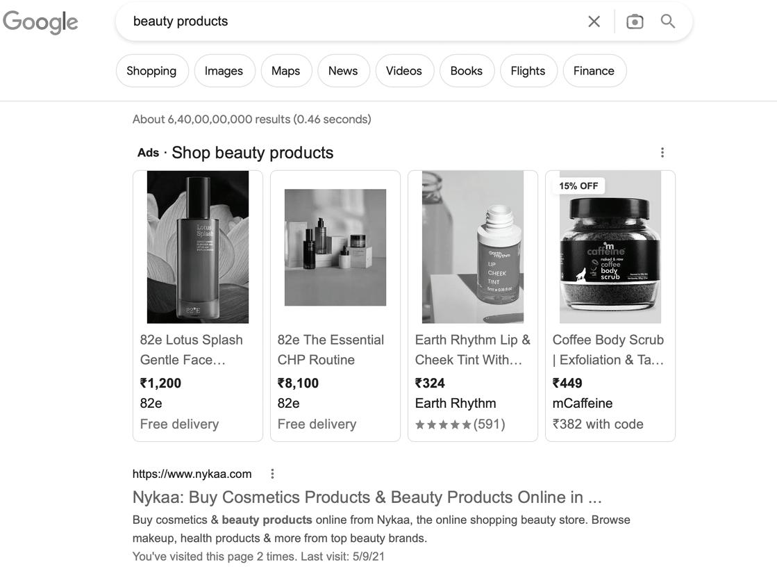This screenshot has height=578, width=777.
Task: Click in the beauty products search field
Action: (347, 22)
